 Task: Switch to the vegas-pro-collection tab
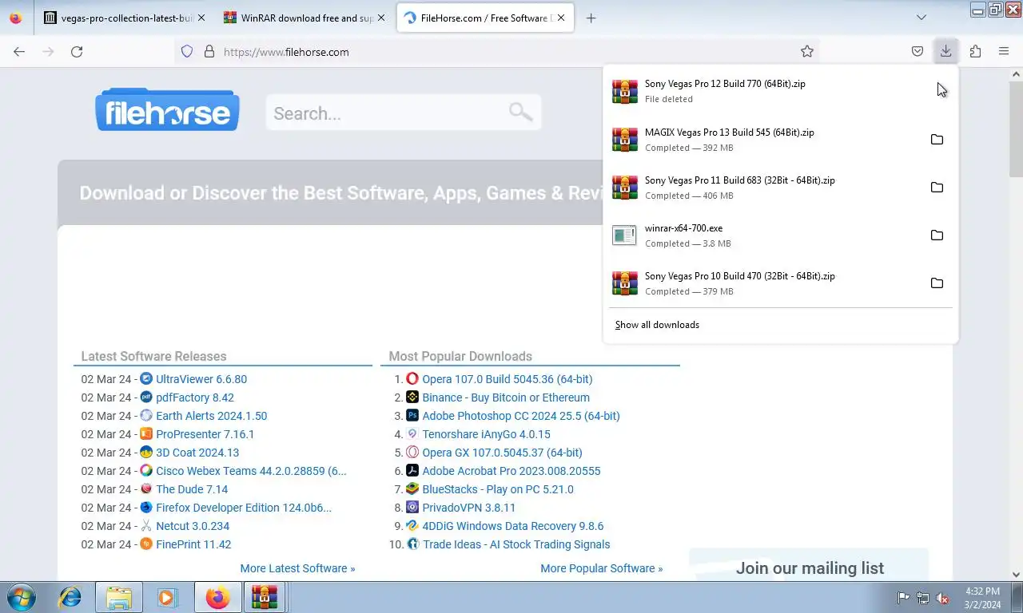123,18
